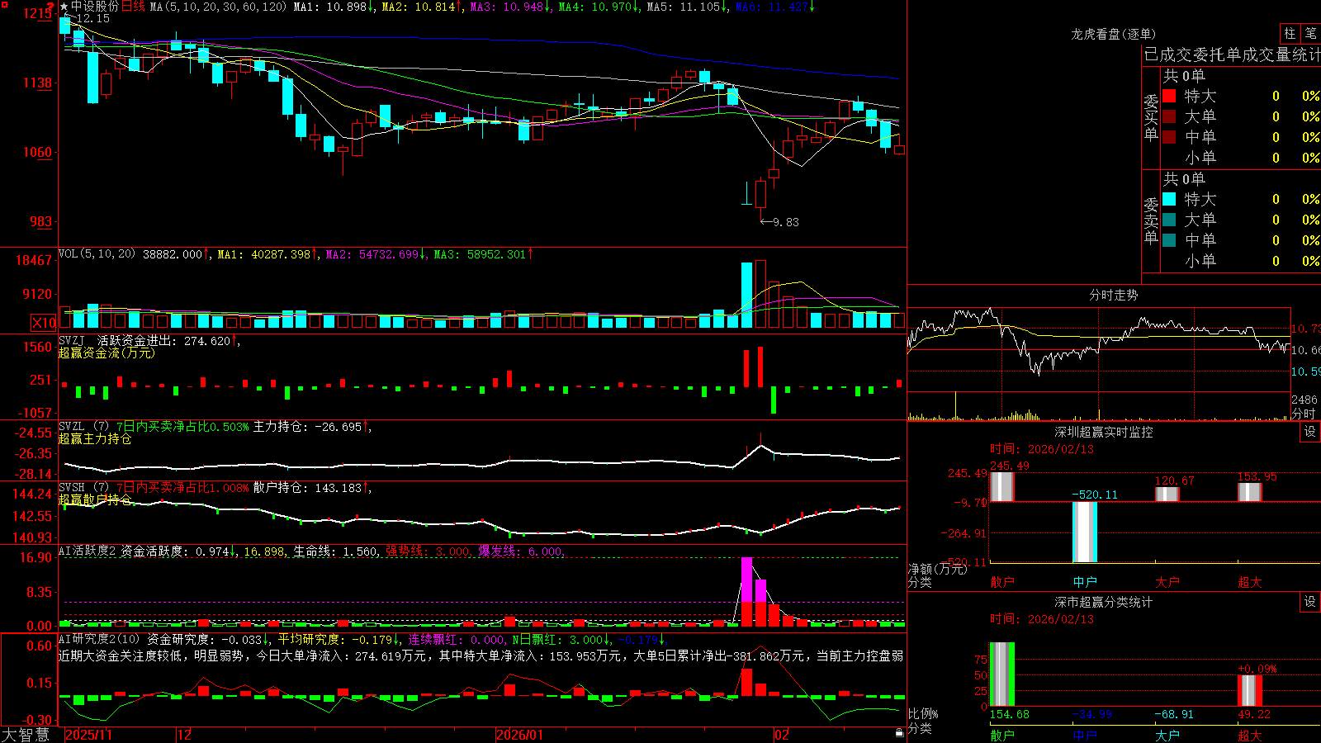Click the MA(5,10,20,30,60,120) parameter label
1321x743 pixels.
[x=218, y=7]
